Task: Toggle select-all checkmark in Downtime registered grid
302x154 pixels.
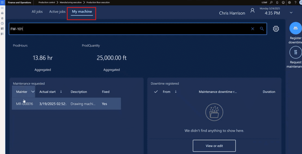Action: [x=156, y=92]
